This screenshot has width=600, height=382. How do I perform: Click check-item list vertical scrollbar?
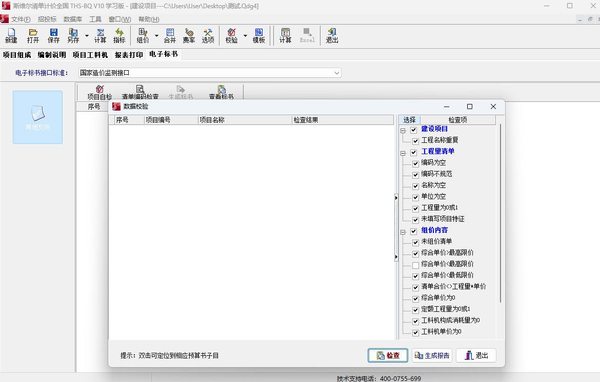point(501,213)
